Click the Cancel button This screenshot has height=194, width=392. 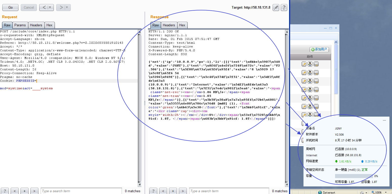tap(29, 8)
